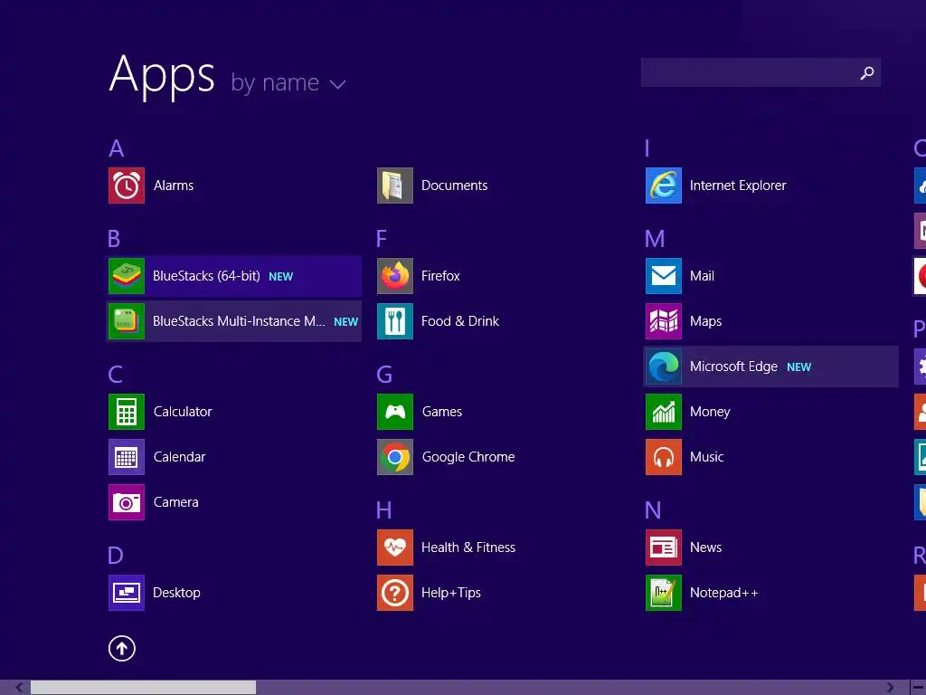The width and height of the screenshot is (926, 695).
Task: Open the News app icon
Action: point(664,547)
